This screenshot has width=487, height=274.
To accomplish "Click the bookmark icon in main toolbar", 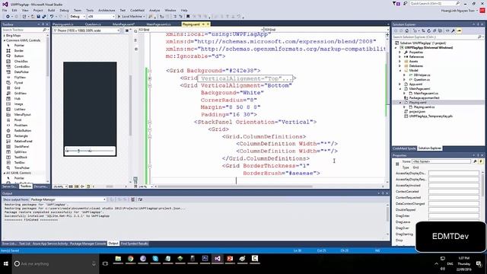I will (x=188, y=17).
